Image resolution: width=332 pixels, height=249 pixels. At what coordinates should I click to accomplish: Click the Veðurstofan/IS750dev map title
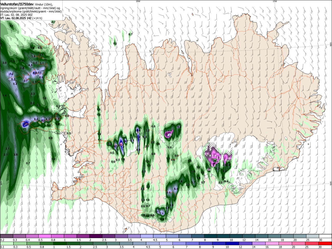coord(17,4)
